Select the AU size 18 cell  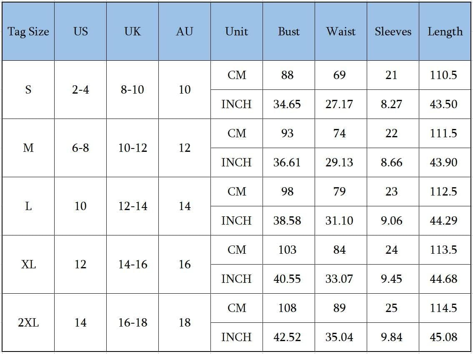coord(184,322)
